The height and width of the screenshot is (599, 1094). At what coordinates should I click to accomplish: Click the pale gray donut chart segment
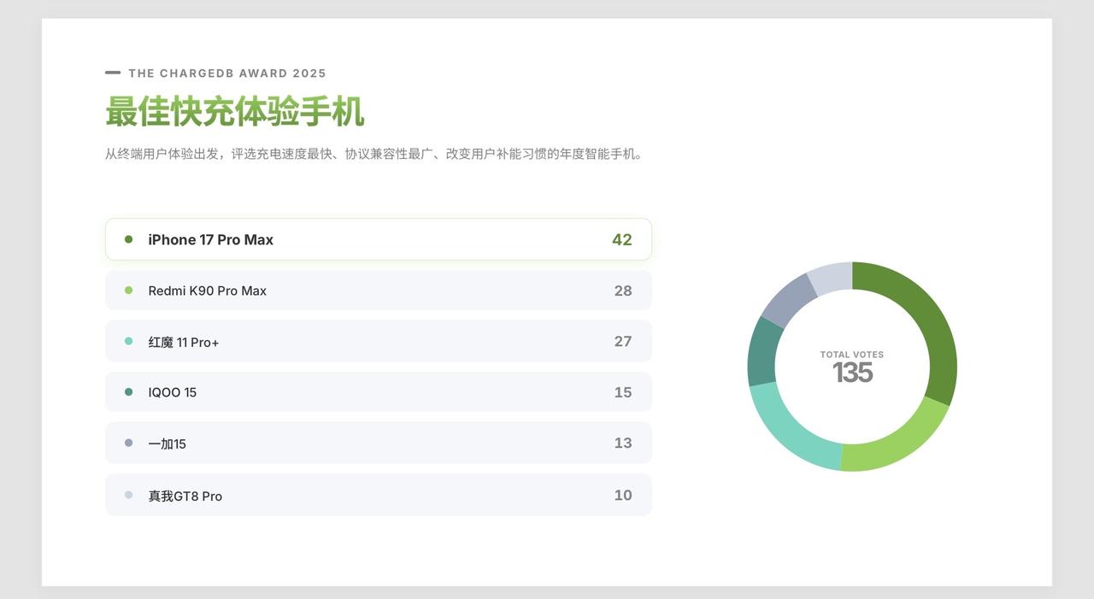click(x=831, y=278)
